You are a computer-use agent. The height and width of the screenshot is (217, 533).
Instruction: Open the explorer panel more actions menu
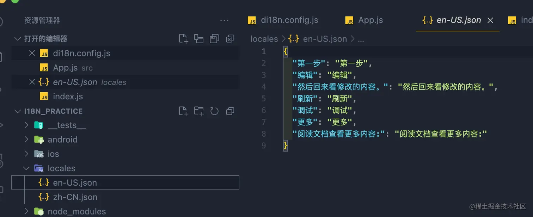[x=224, y=20]
